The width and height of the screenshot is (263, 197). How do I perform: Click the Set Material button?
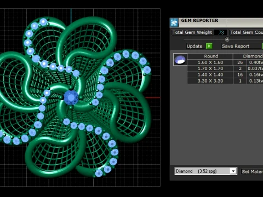click(x=252, y=171)
